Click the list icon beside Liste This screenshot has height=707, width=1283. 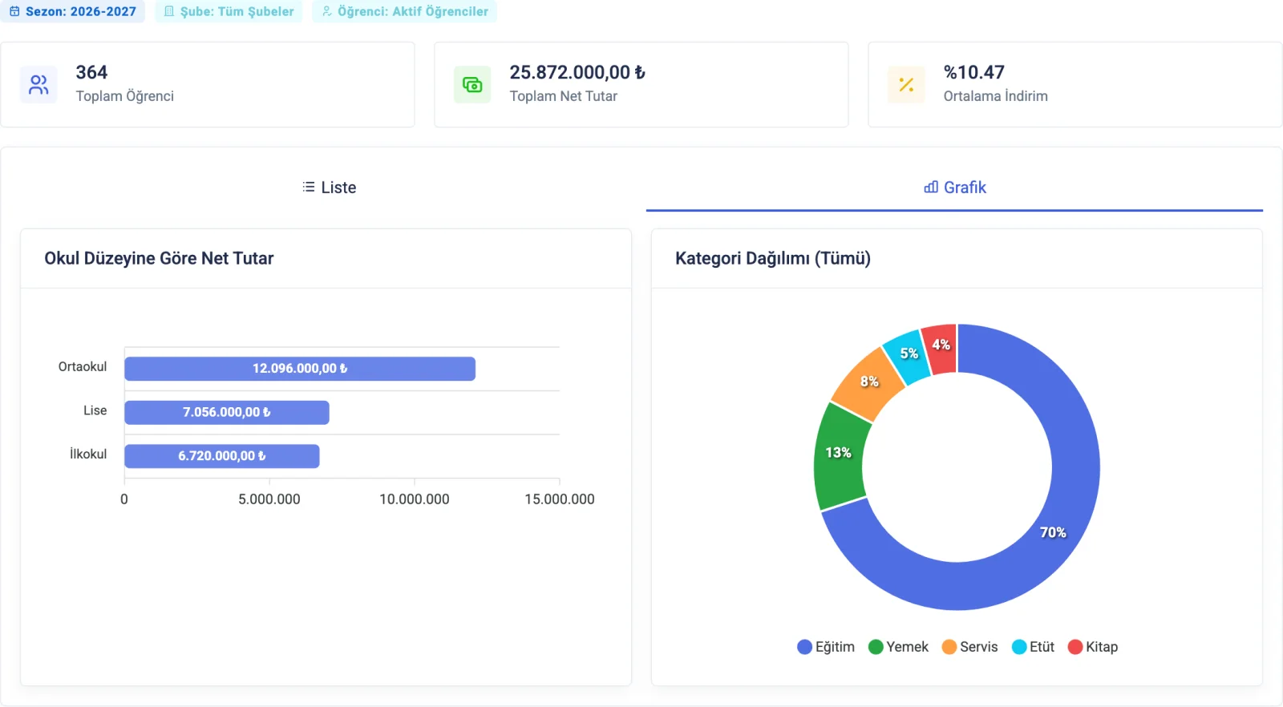click(x=309, y=187)
